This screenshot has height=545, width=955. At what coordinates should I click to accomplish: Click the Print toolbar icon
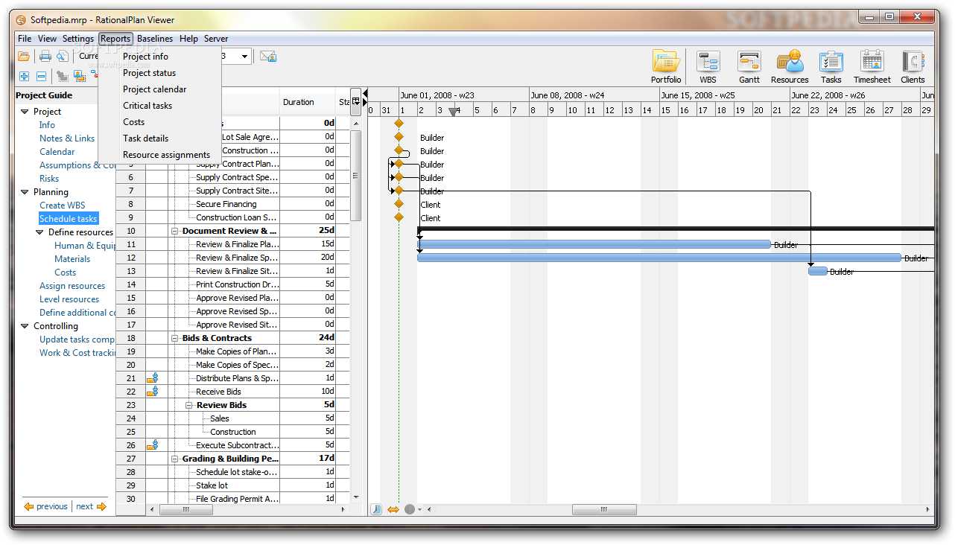(x=45, y=56)
